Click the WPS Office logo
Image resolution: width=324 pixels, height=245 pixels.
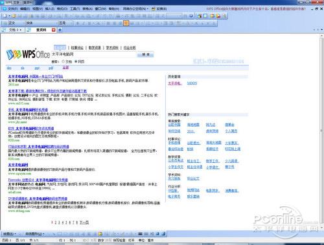(x=28, y=54)
